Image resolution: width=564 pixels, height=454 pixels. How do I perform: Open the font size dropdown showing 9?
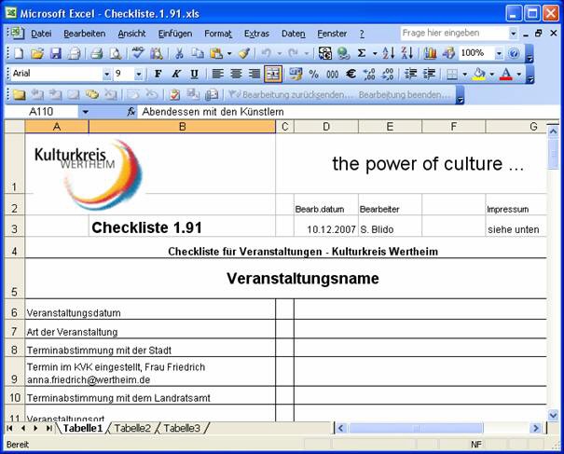click(x=139, y=74)
